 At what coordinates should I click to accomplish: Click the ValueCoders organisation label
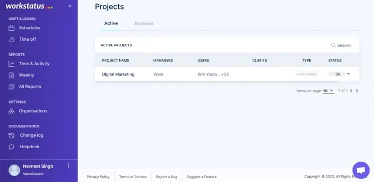[33, 174]
